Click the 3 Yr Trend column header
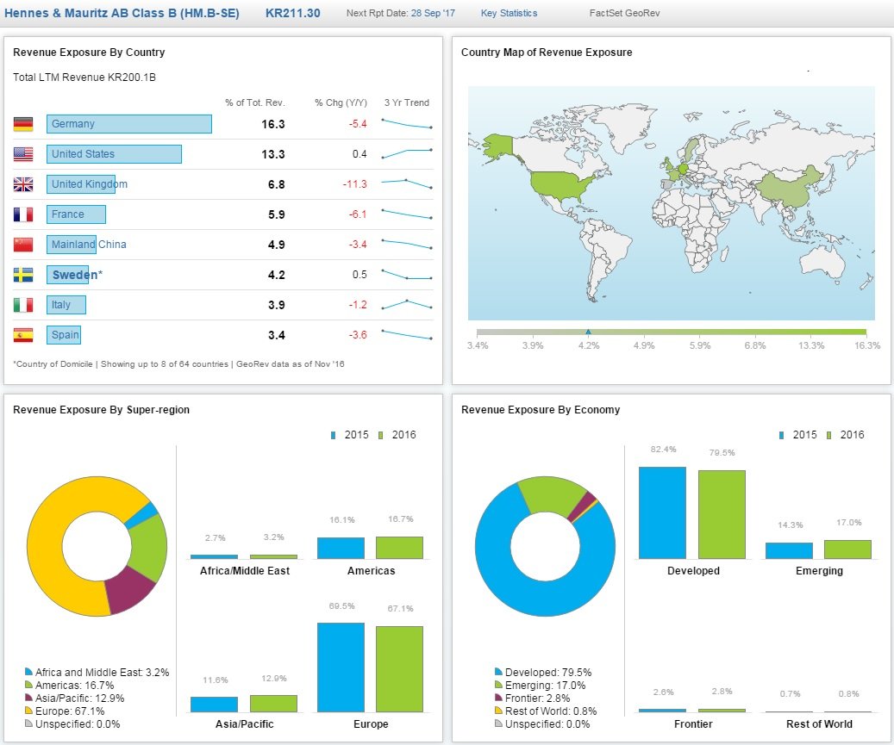The image size is (894, 745). (407, 102)
